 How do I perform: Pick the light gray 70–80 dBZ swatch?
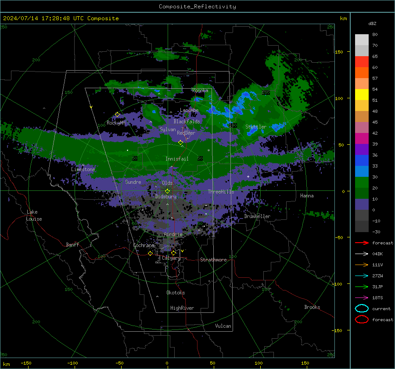click(x=362, y=40)
